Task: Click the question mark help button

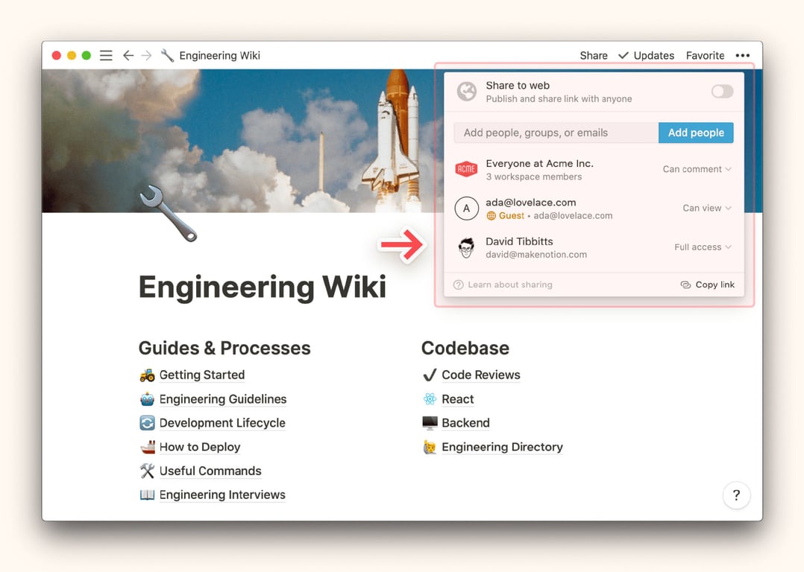Action: [x=736, y=495]
